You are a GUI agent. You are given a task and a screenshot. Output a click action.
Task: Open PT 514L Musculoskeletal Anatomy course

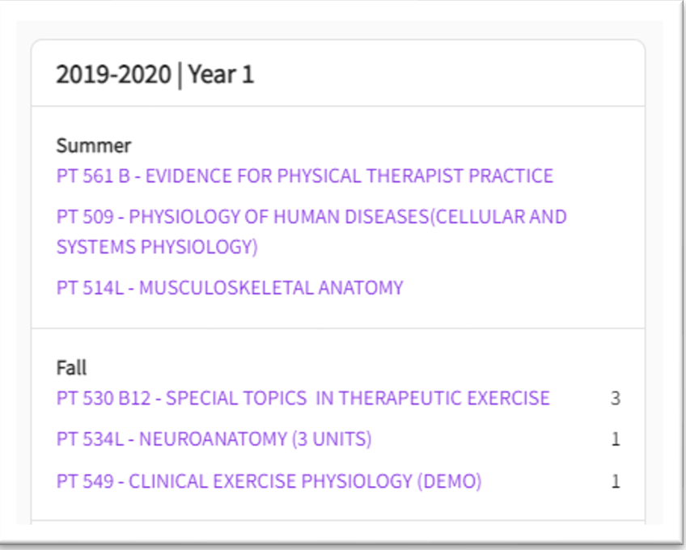click(230, 288)
